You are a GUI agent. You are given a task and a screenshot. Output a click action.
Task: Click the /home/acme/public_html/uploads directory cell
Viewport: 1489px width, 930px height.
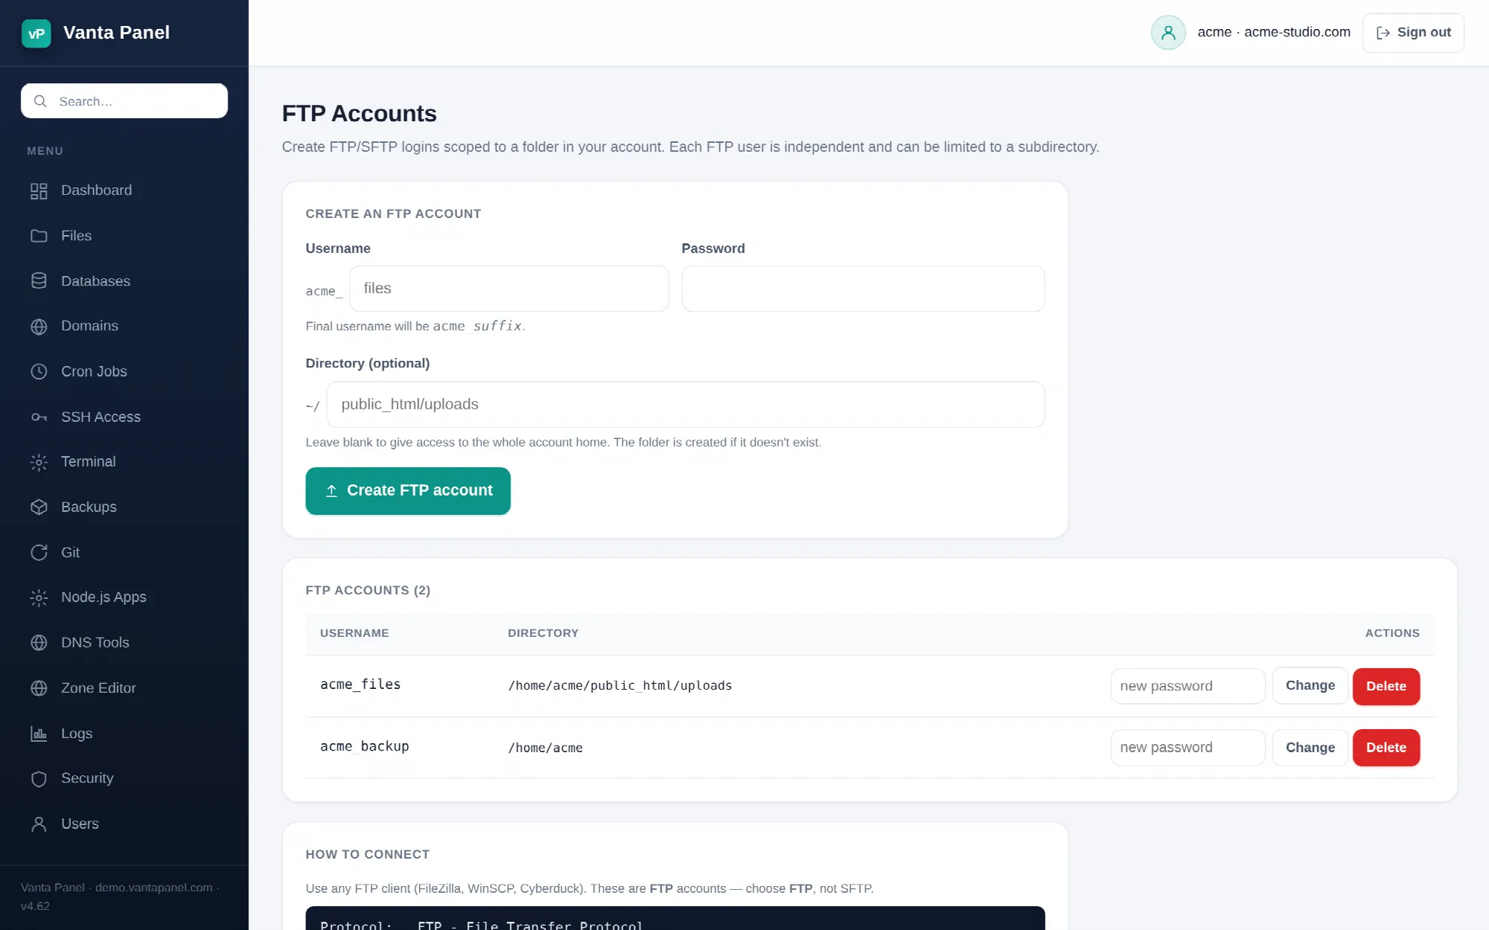pyautogui.click(x=619, y=685)
